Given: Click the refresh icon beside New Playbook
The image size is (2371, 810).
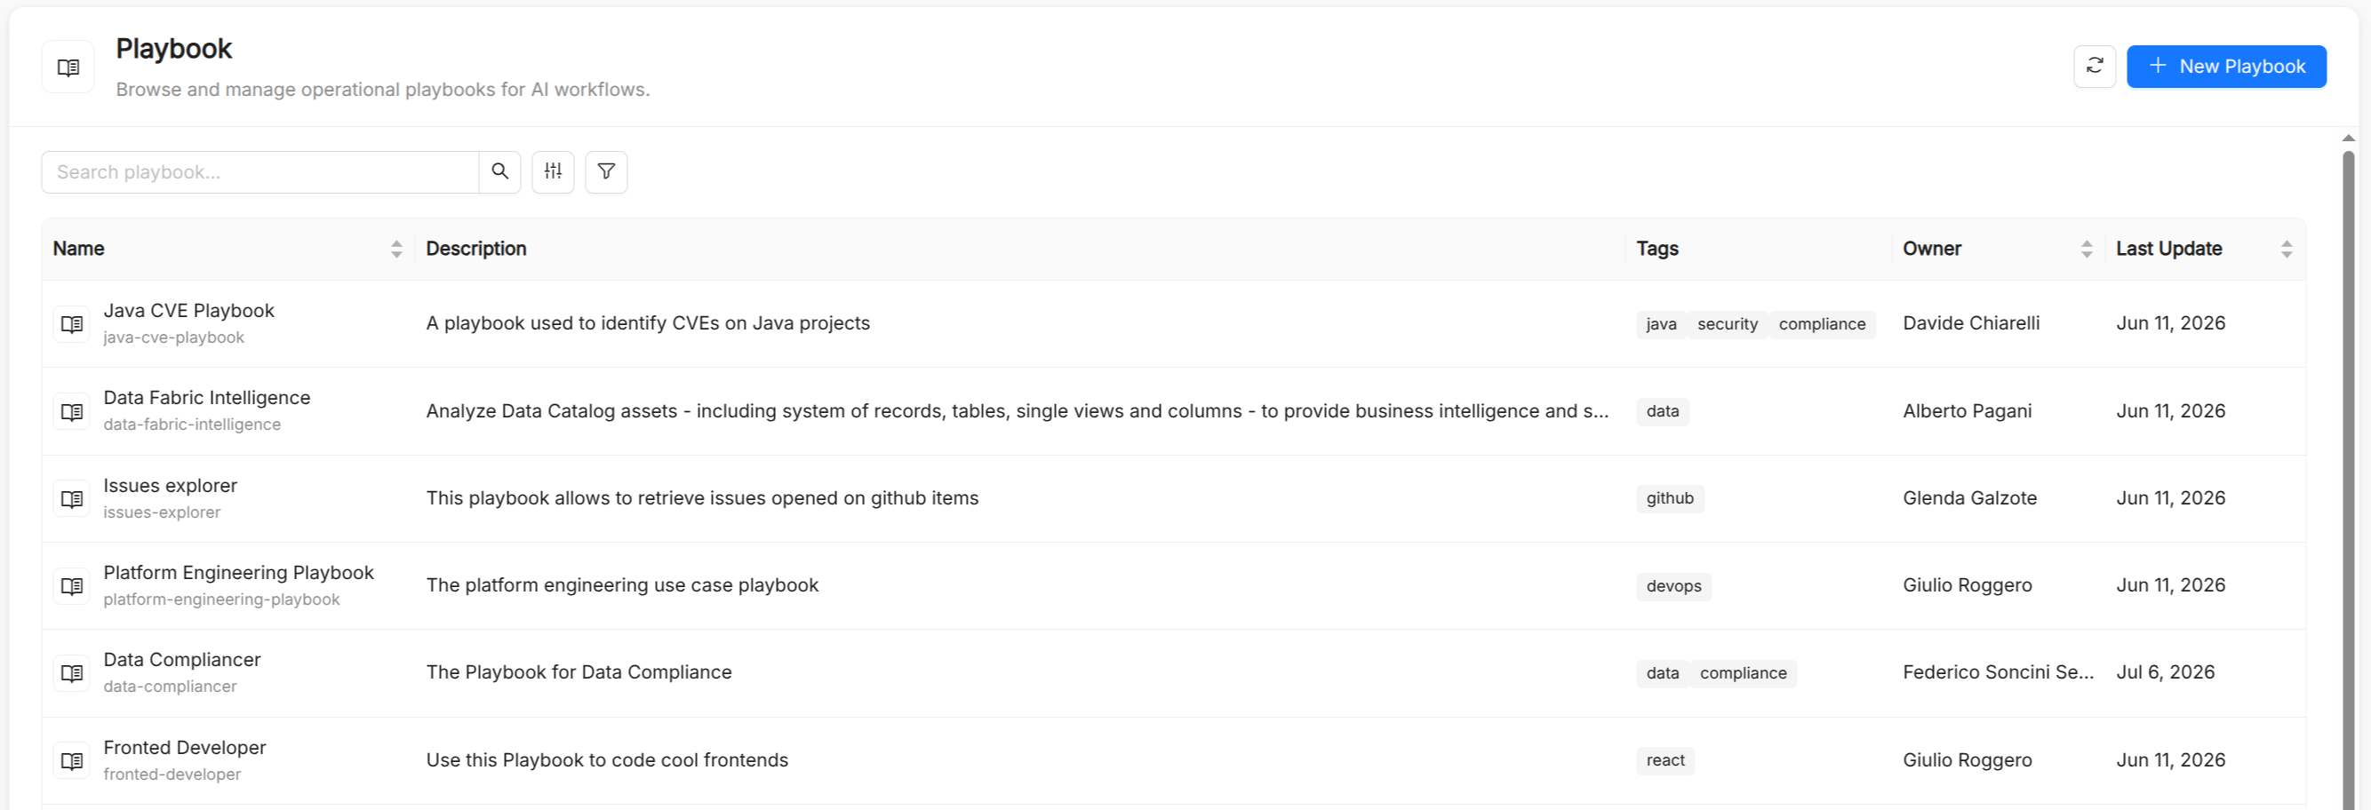Looking at the screenshot, I should [2094, 67].
